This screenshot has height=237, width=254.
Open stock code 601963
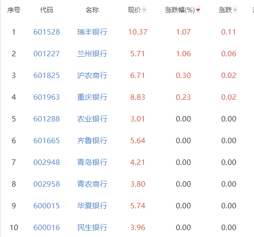tap(46, 97)
